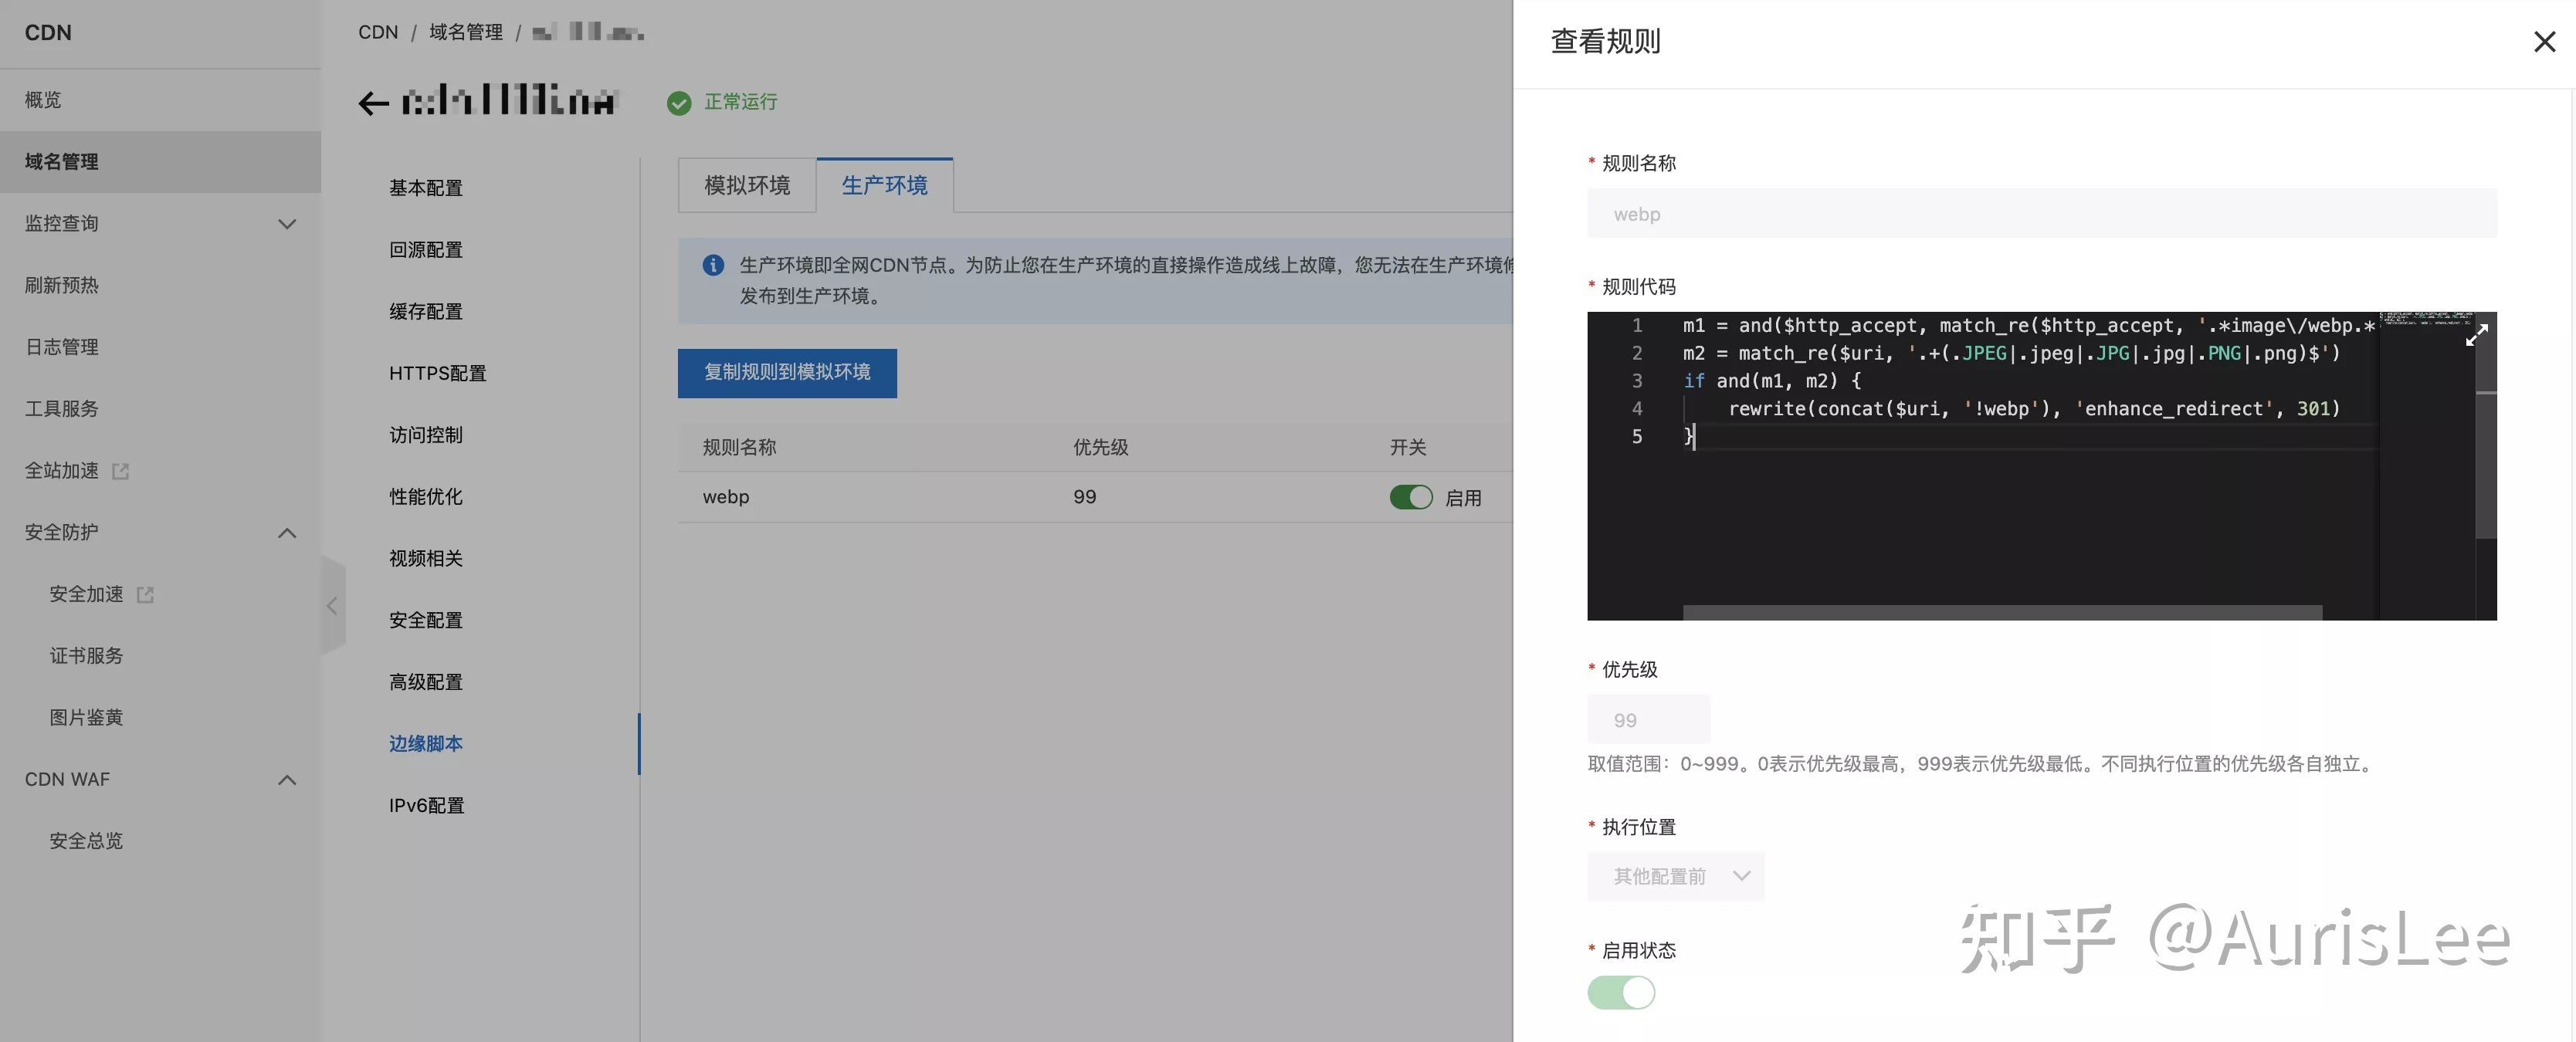The width and height of the screenshot is (2576, 1042).
Task: Click the 规则名称 input field containing webp
Action: coord(2041,214)
